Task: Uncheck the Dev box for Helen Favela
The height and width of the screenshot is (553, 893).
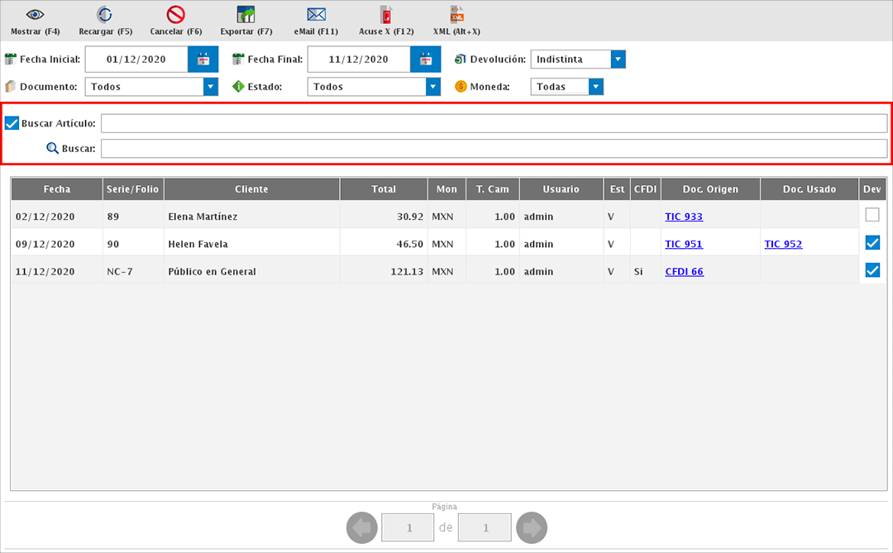Action: pos(872,243)
